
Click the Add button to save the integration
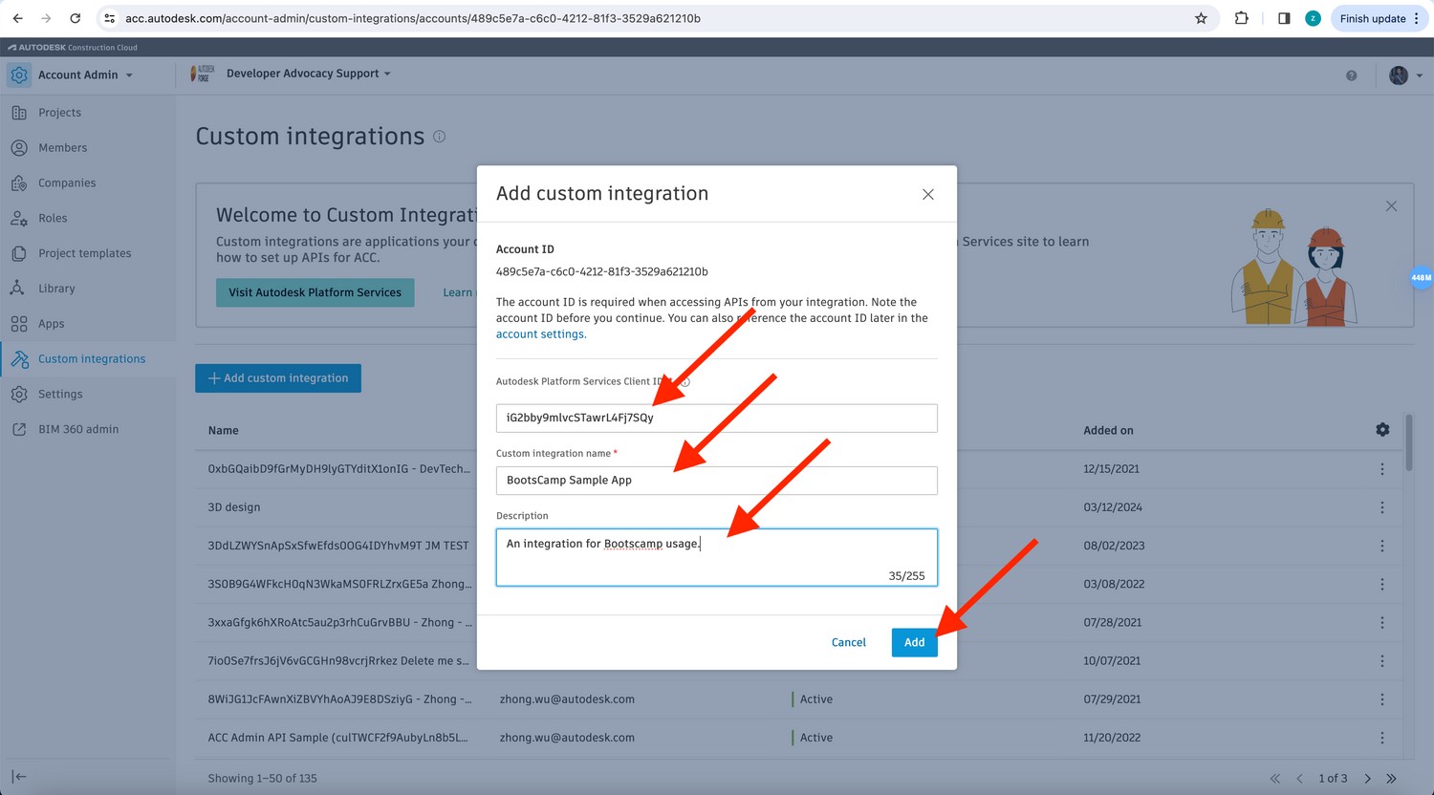pyautogui.click(x=914, y=642)
